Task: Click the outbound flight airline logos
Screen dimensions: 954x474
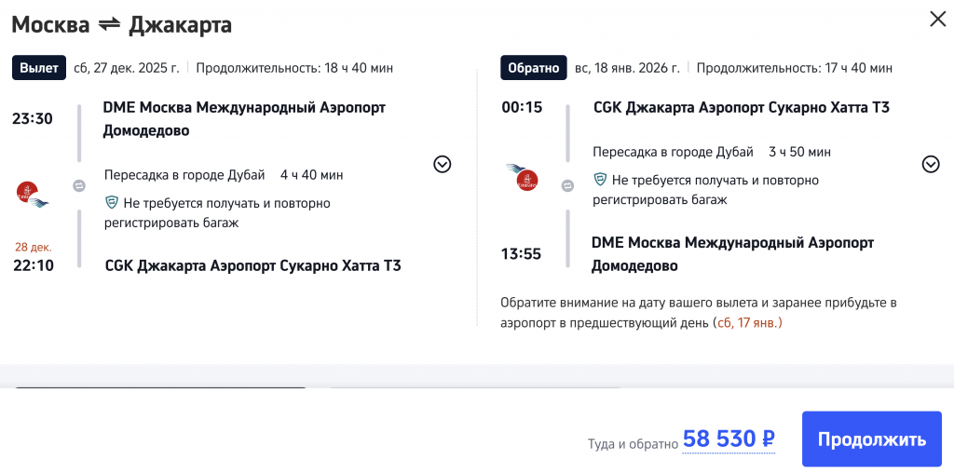Action: click(x=33, y=194)
